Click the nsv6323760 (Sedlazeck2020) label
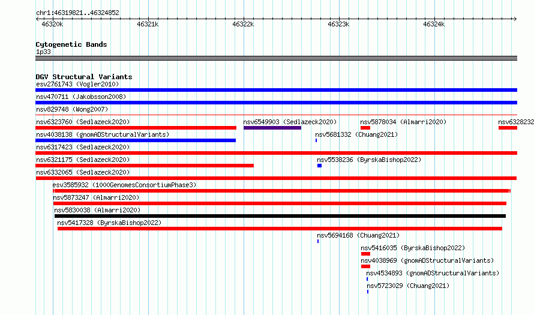Image resolution: width=534 pixels, height=315 pixels. (x=83, y=122)
